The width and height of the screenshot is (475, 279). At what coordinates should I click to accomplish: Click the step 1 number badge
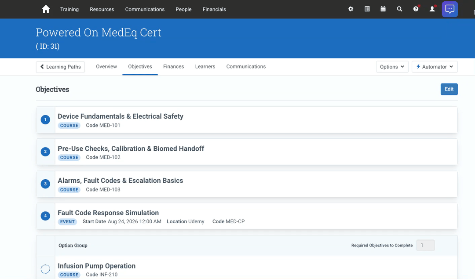click(x=45, y=120)
